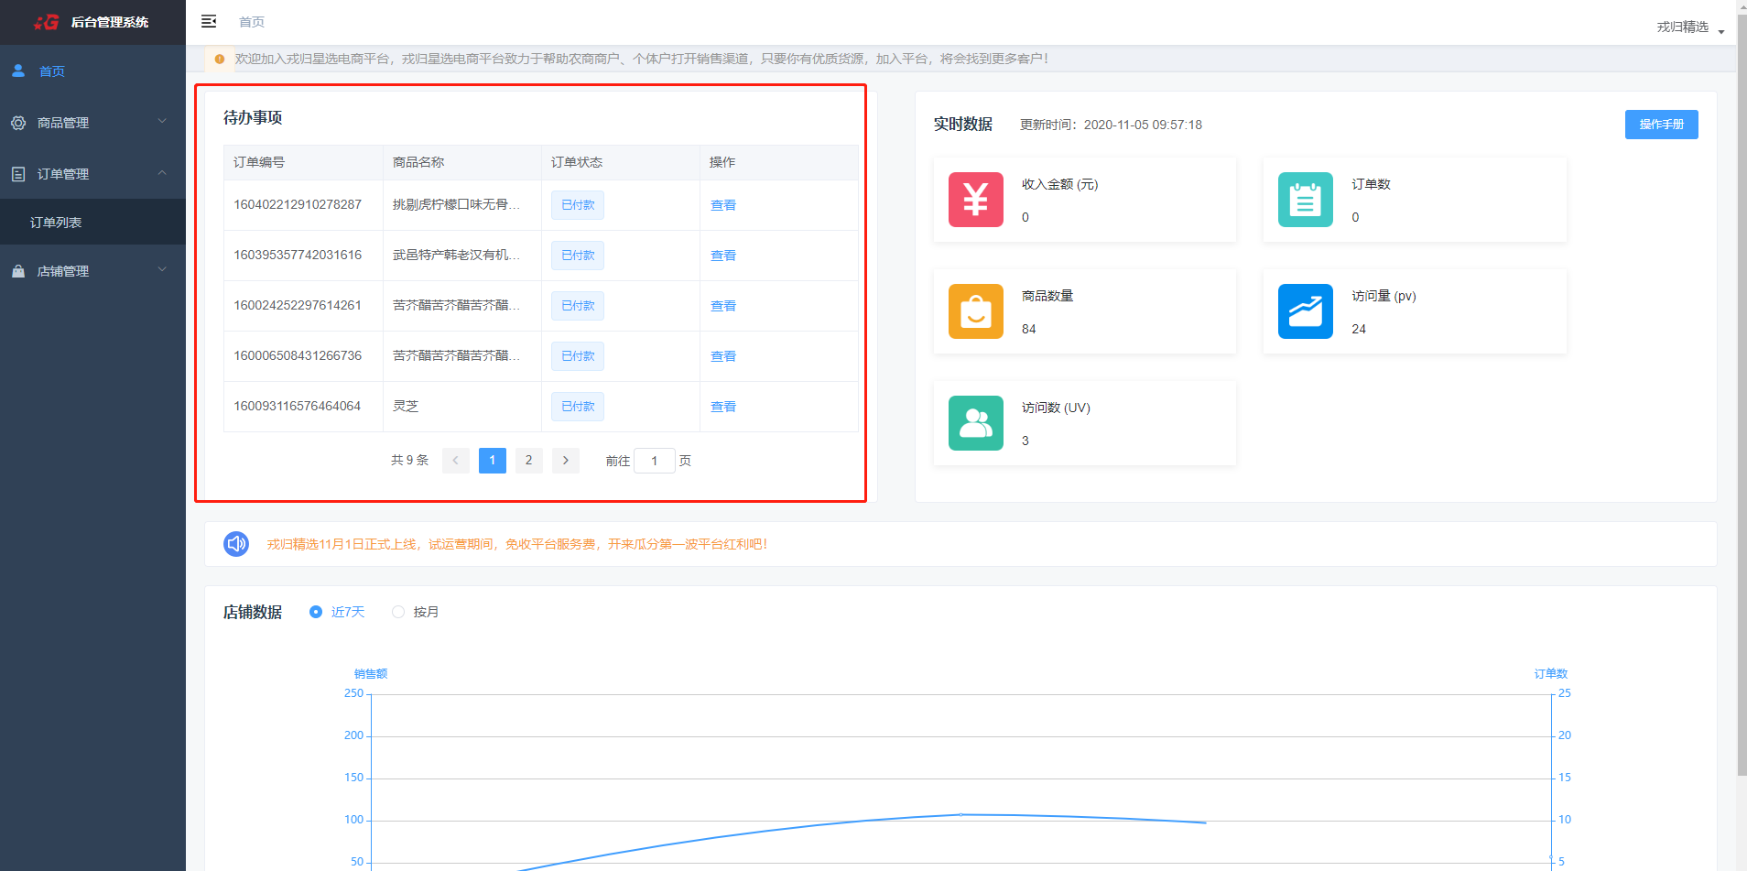1747x871 pixels.
Task: Open 订单列表 in the sidebar
Action: point(56,223)
